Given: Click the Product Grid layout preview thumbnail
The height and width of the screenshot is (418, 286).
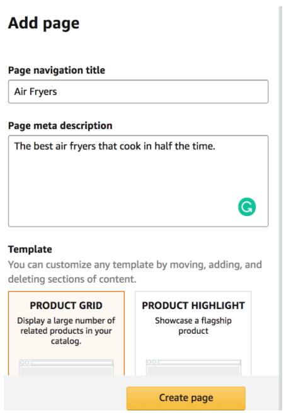Looking at the screenshot, I should (66, 368).
